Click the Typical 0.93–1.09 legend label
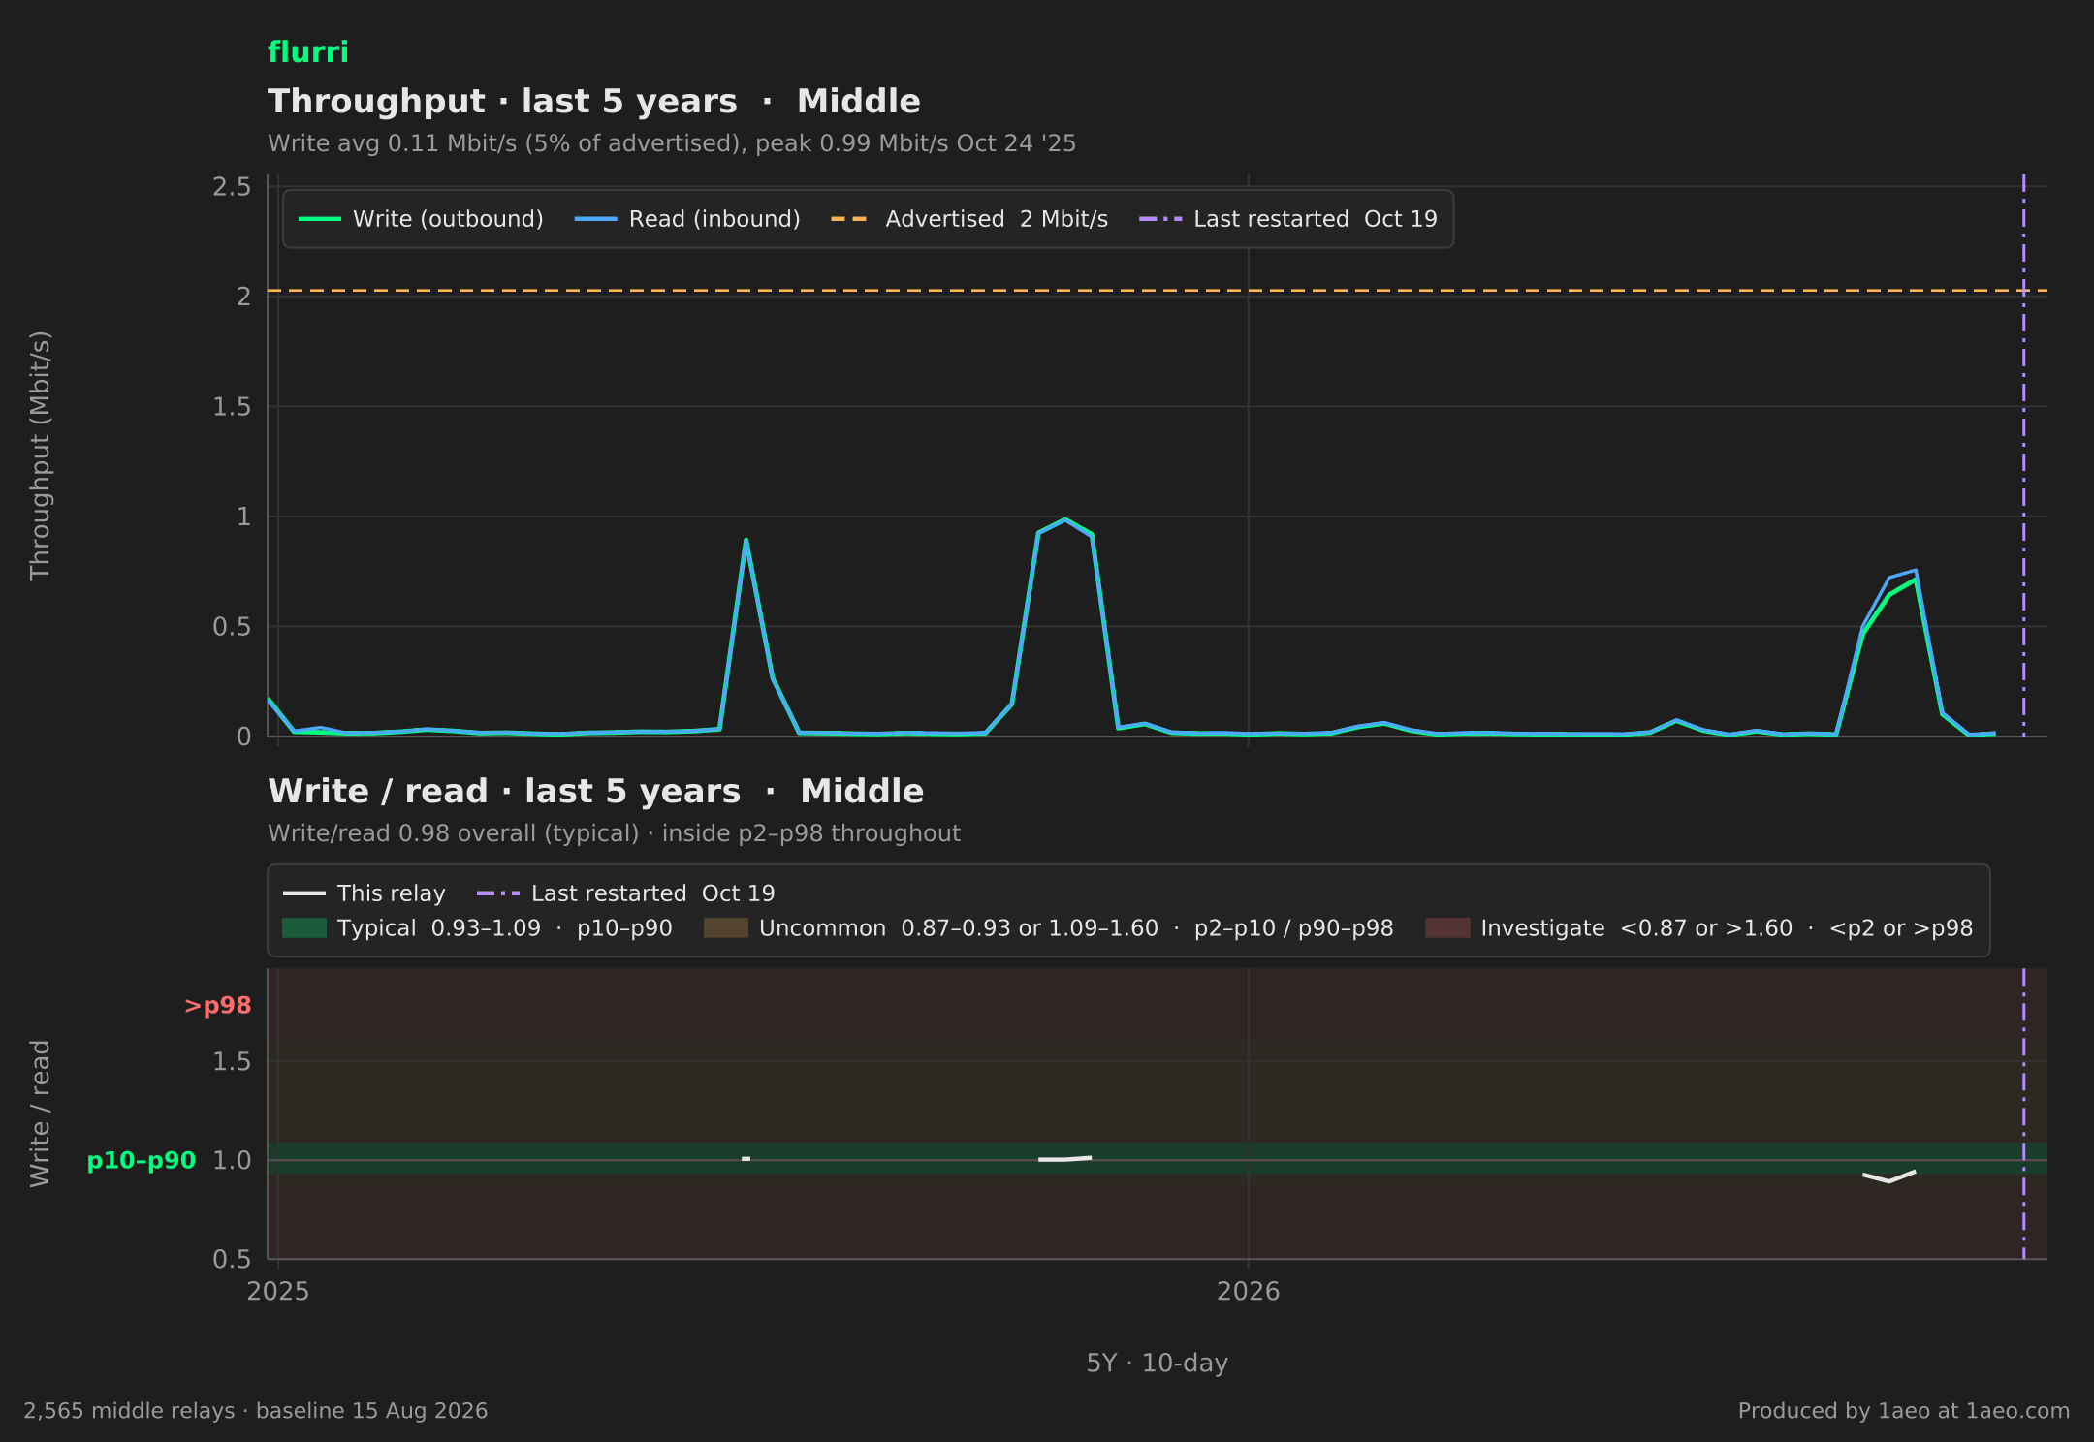The height and width of the screenshot is (1442, 2094). (505, 928)
